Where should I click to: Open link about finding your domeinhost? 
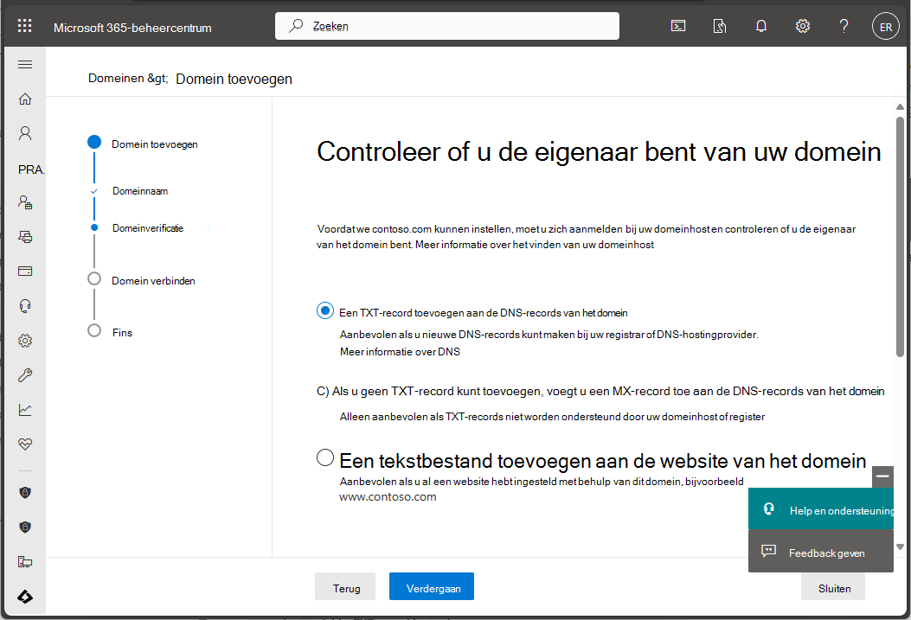click(x=535, y=245)
